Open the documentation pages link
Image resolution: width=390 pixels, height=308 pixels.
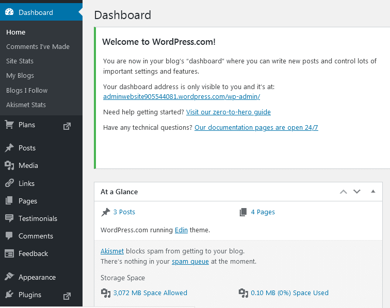(256, 127)
